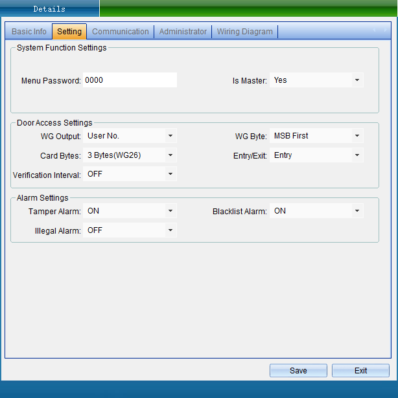398x398 pixels.
Task: Change the Entry/Exit dropdown selection
Action: (x=357, y=155)
